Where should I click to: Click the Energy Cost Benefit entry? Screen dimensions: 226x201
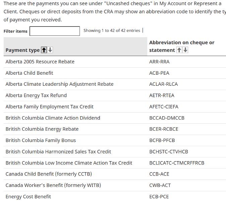29,196
